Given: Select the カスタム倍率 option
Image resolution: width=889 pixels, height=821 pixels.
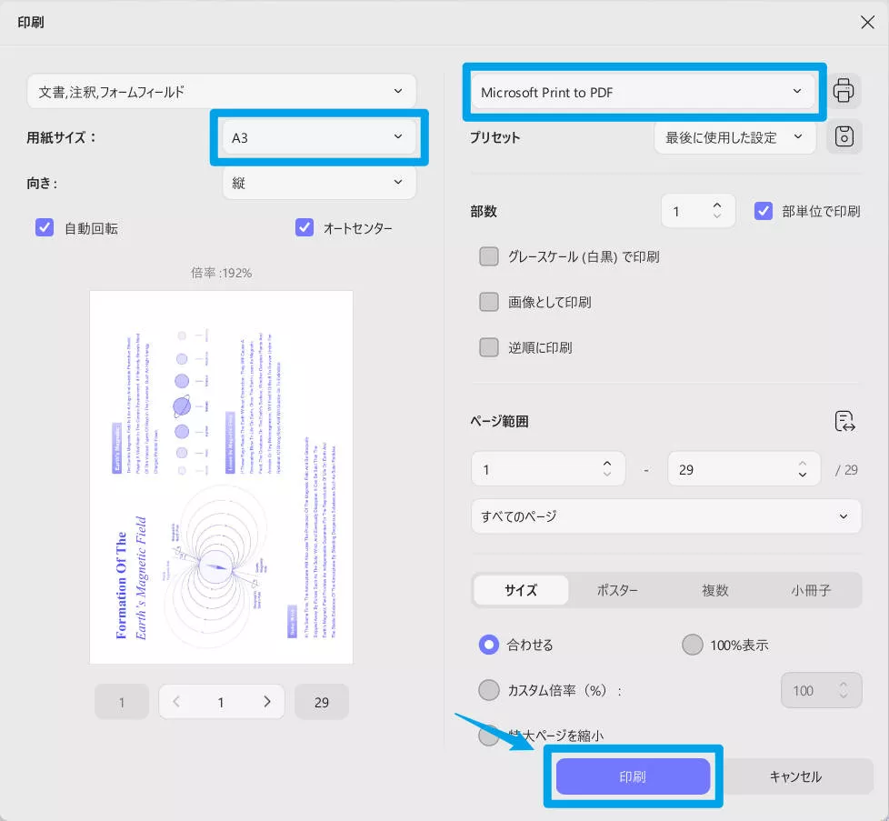Looking at the screenshot, I should (x=488, y=690).
